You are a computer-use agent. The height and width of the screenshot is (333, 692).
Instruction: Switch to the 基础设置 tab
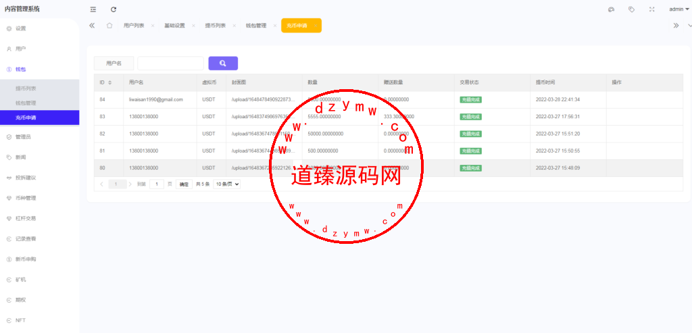click(174, 26)
